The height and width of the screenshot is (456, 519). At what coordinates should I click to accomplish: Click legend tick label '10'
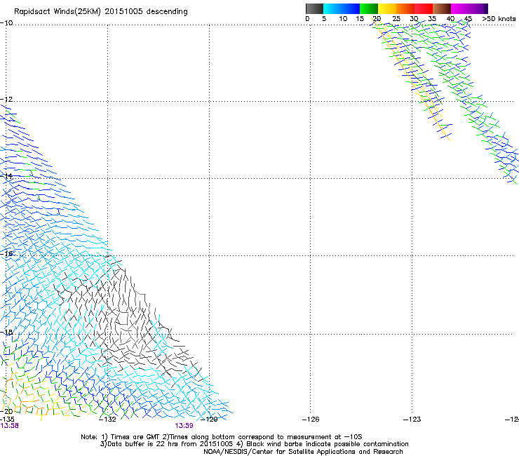pos(343,19)
